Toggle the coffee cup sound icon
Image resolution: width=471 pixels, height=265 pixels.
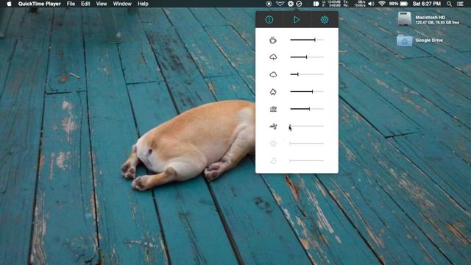(x=273, y=40)
